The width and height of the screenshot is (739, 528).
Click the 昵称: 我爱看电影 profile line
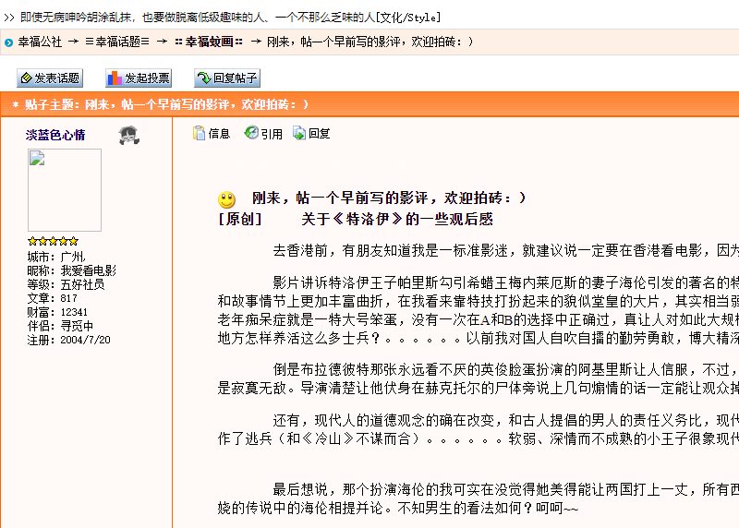[x=72, y=270]
